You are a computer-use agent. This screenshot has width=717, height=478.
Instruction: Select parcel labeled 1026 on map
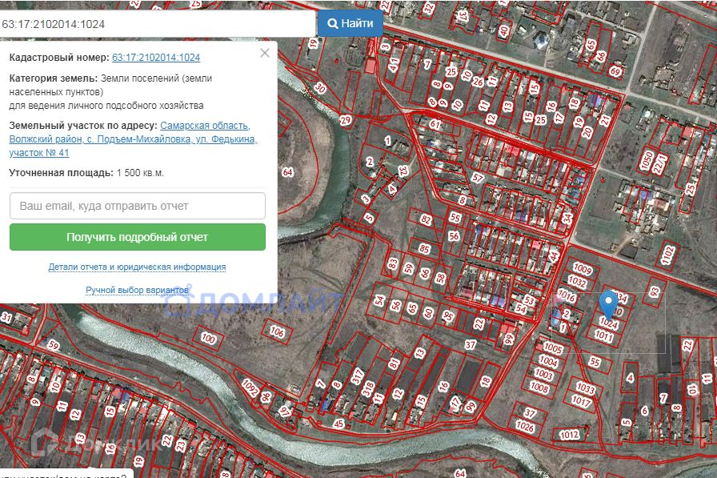pos(525,427)
